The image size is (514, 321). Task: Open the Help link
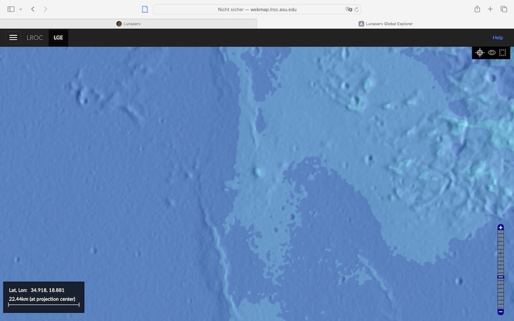pos(497,38)
